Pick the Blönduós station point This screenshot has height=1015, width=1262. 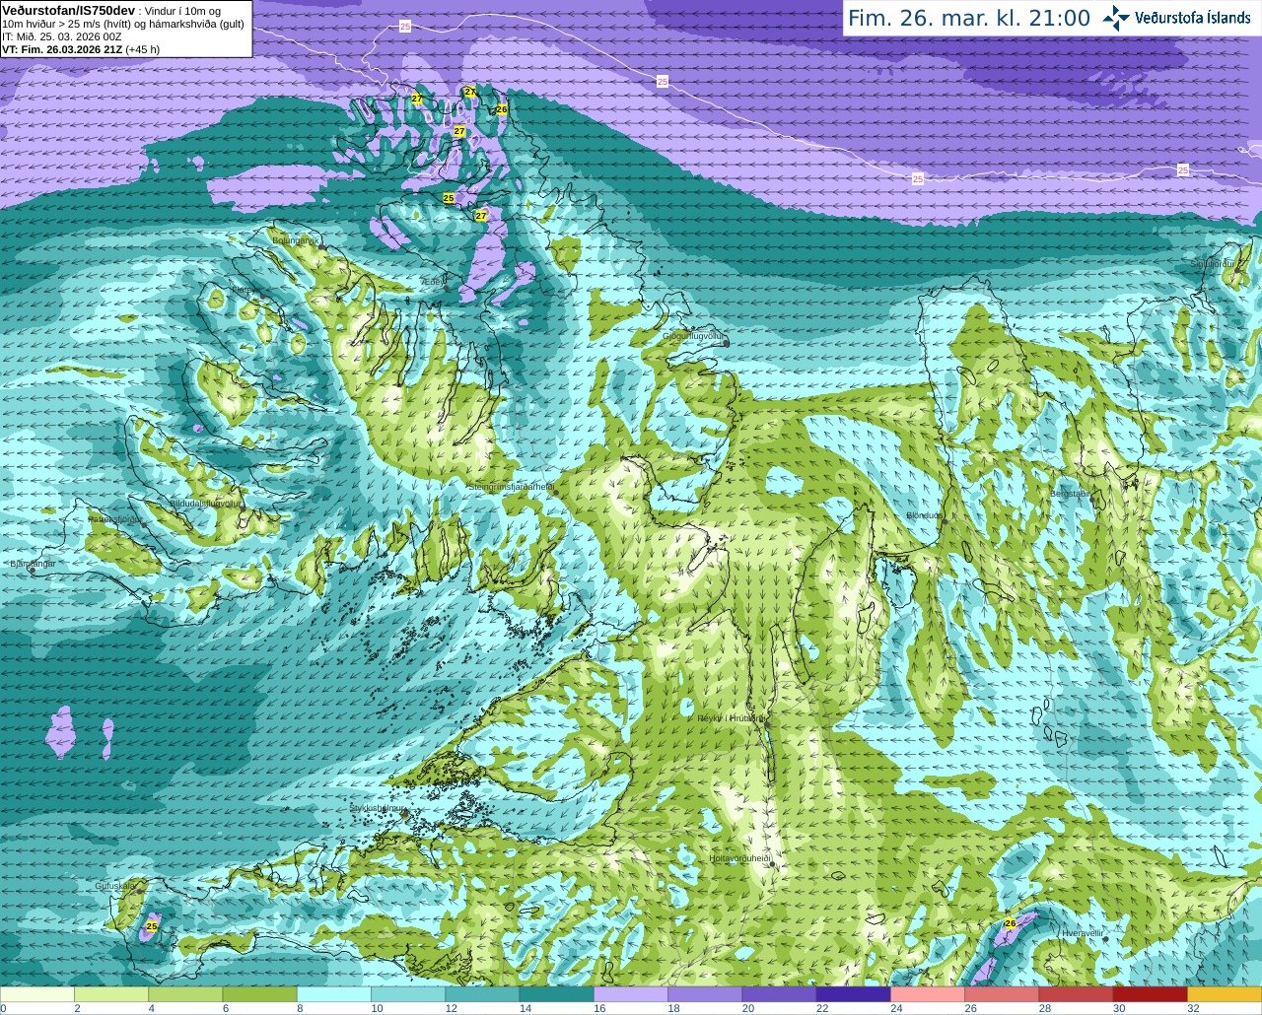coord(944,519)
